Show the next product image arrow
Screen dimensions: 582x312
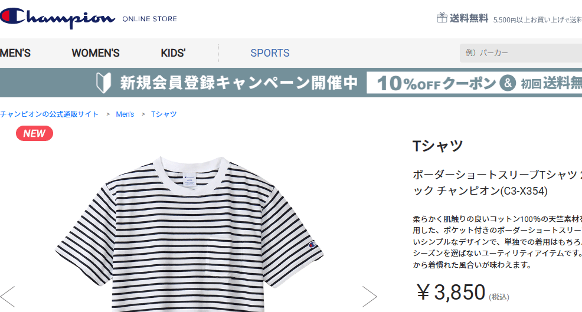(x=370, y=297)
